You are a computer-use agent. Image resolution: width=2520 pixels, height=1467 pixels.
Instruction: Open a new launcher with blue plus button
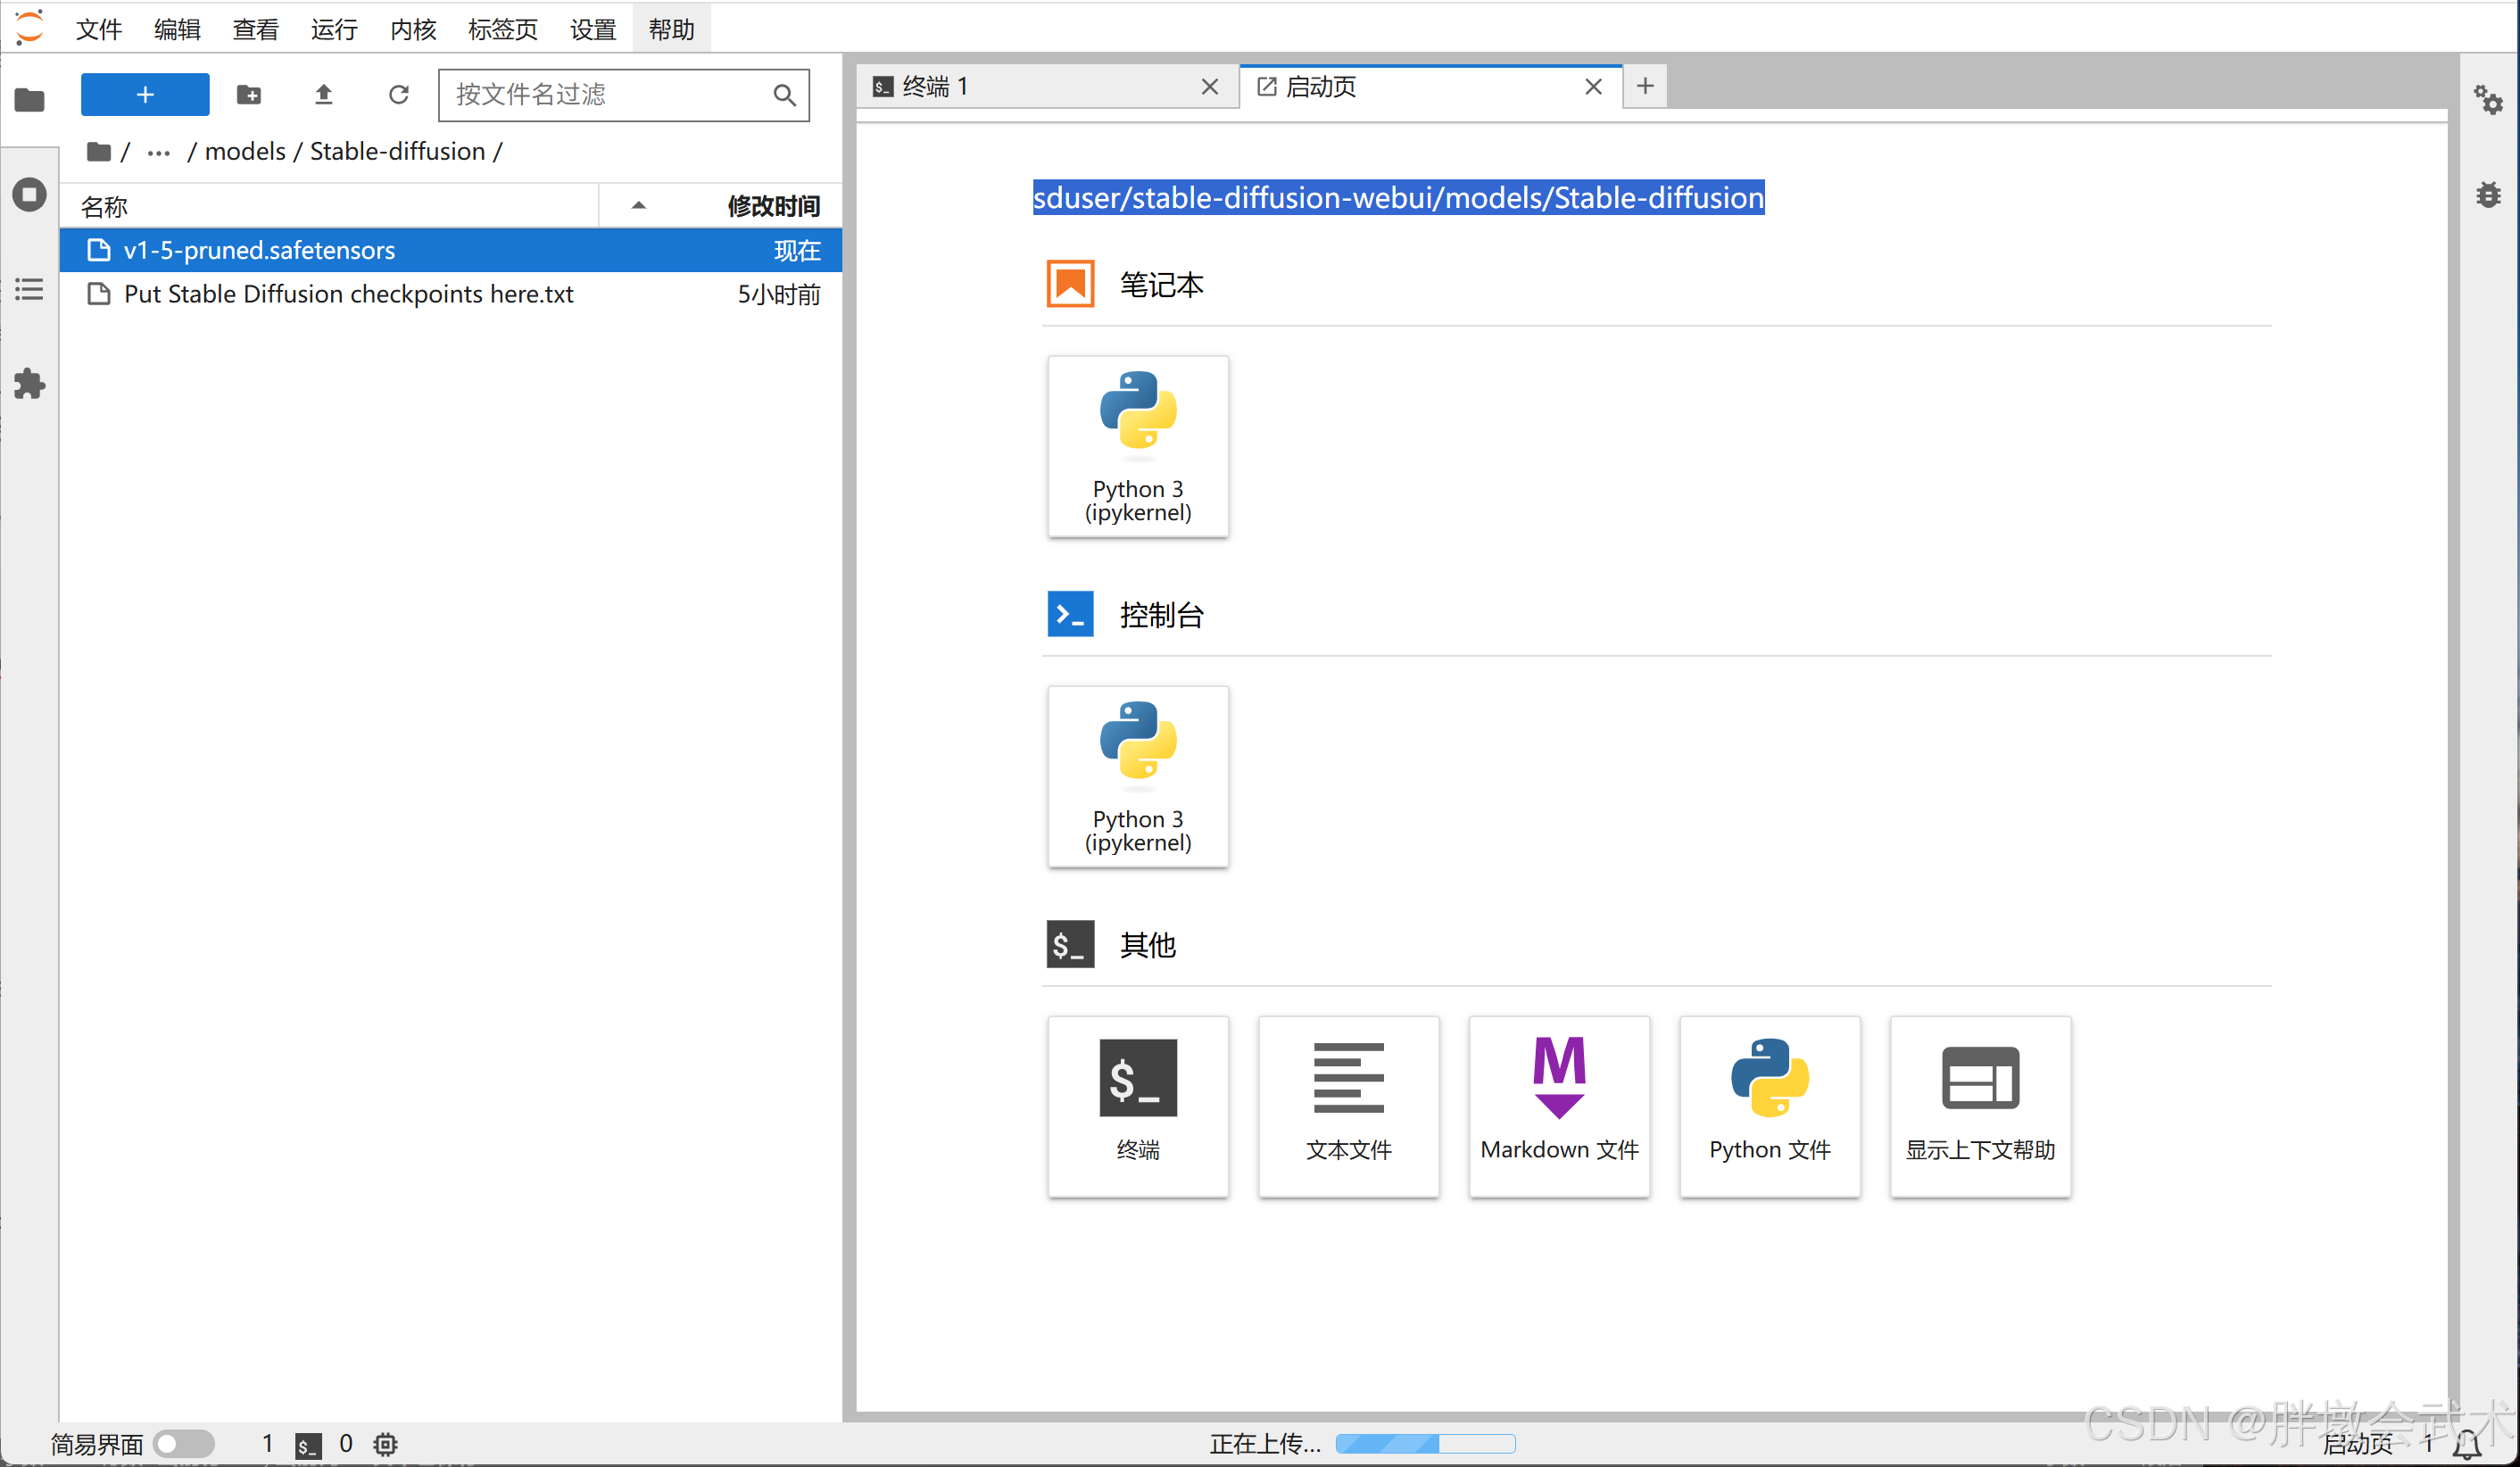(145, 95)
